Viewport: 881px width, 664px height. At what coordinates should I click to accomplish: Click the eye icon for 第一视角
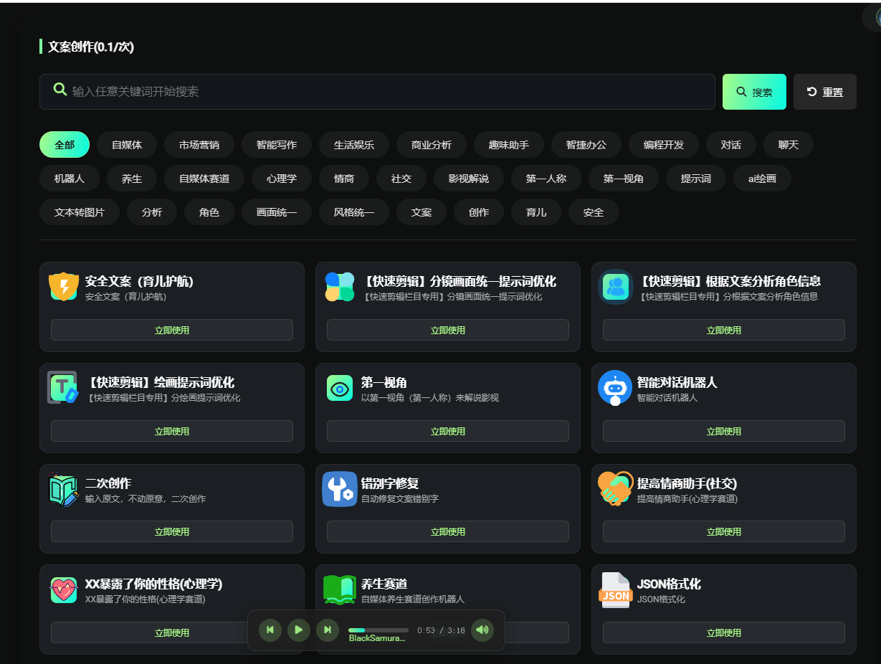tap(339, 388)
